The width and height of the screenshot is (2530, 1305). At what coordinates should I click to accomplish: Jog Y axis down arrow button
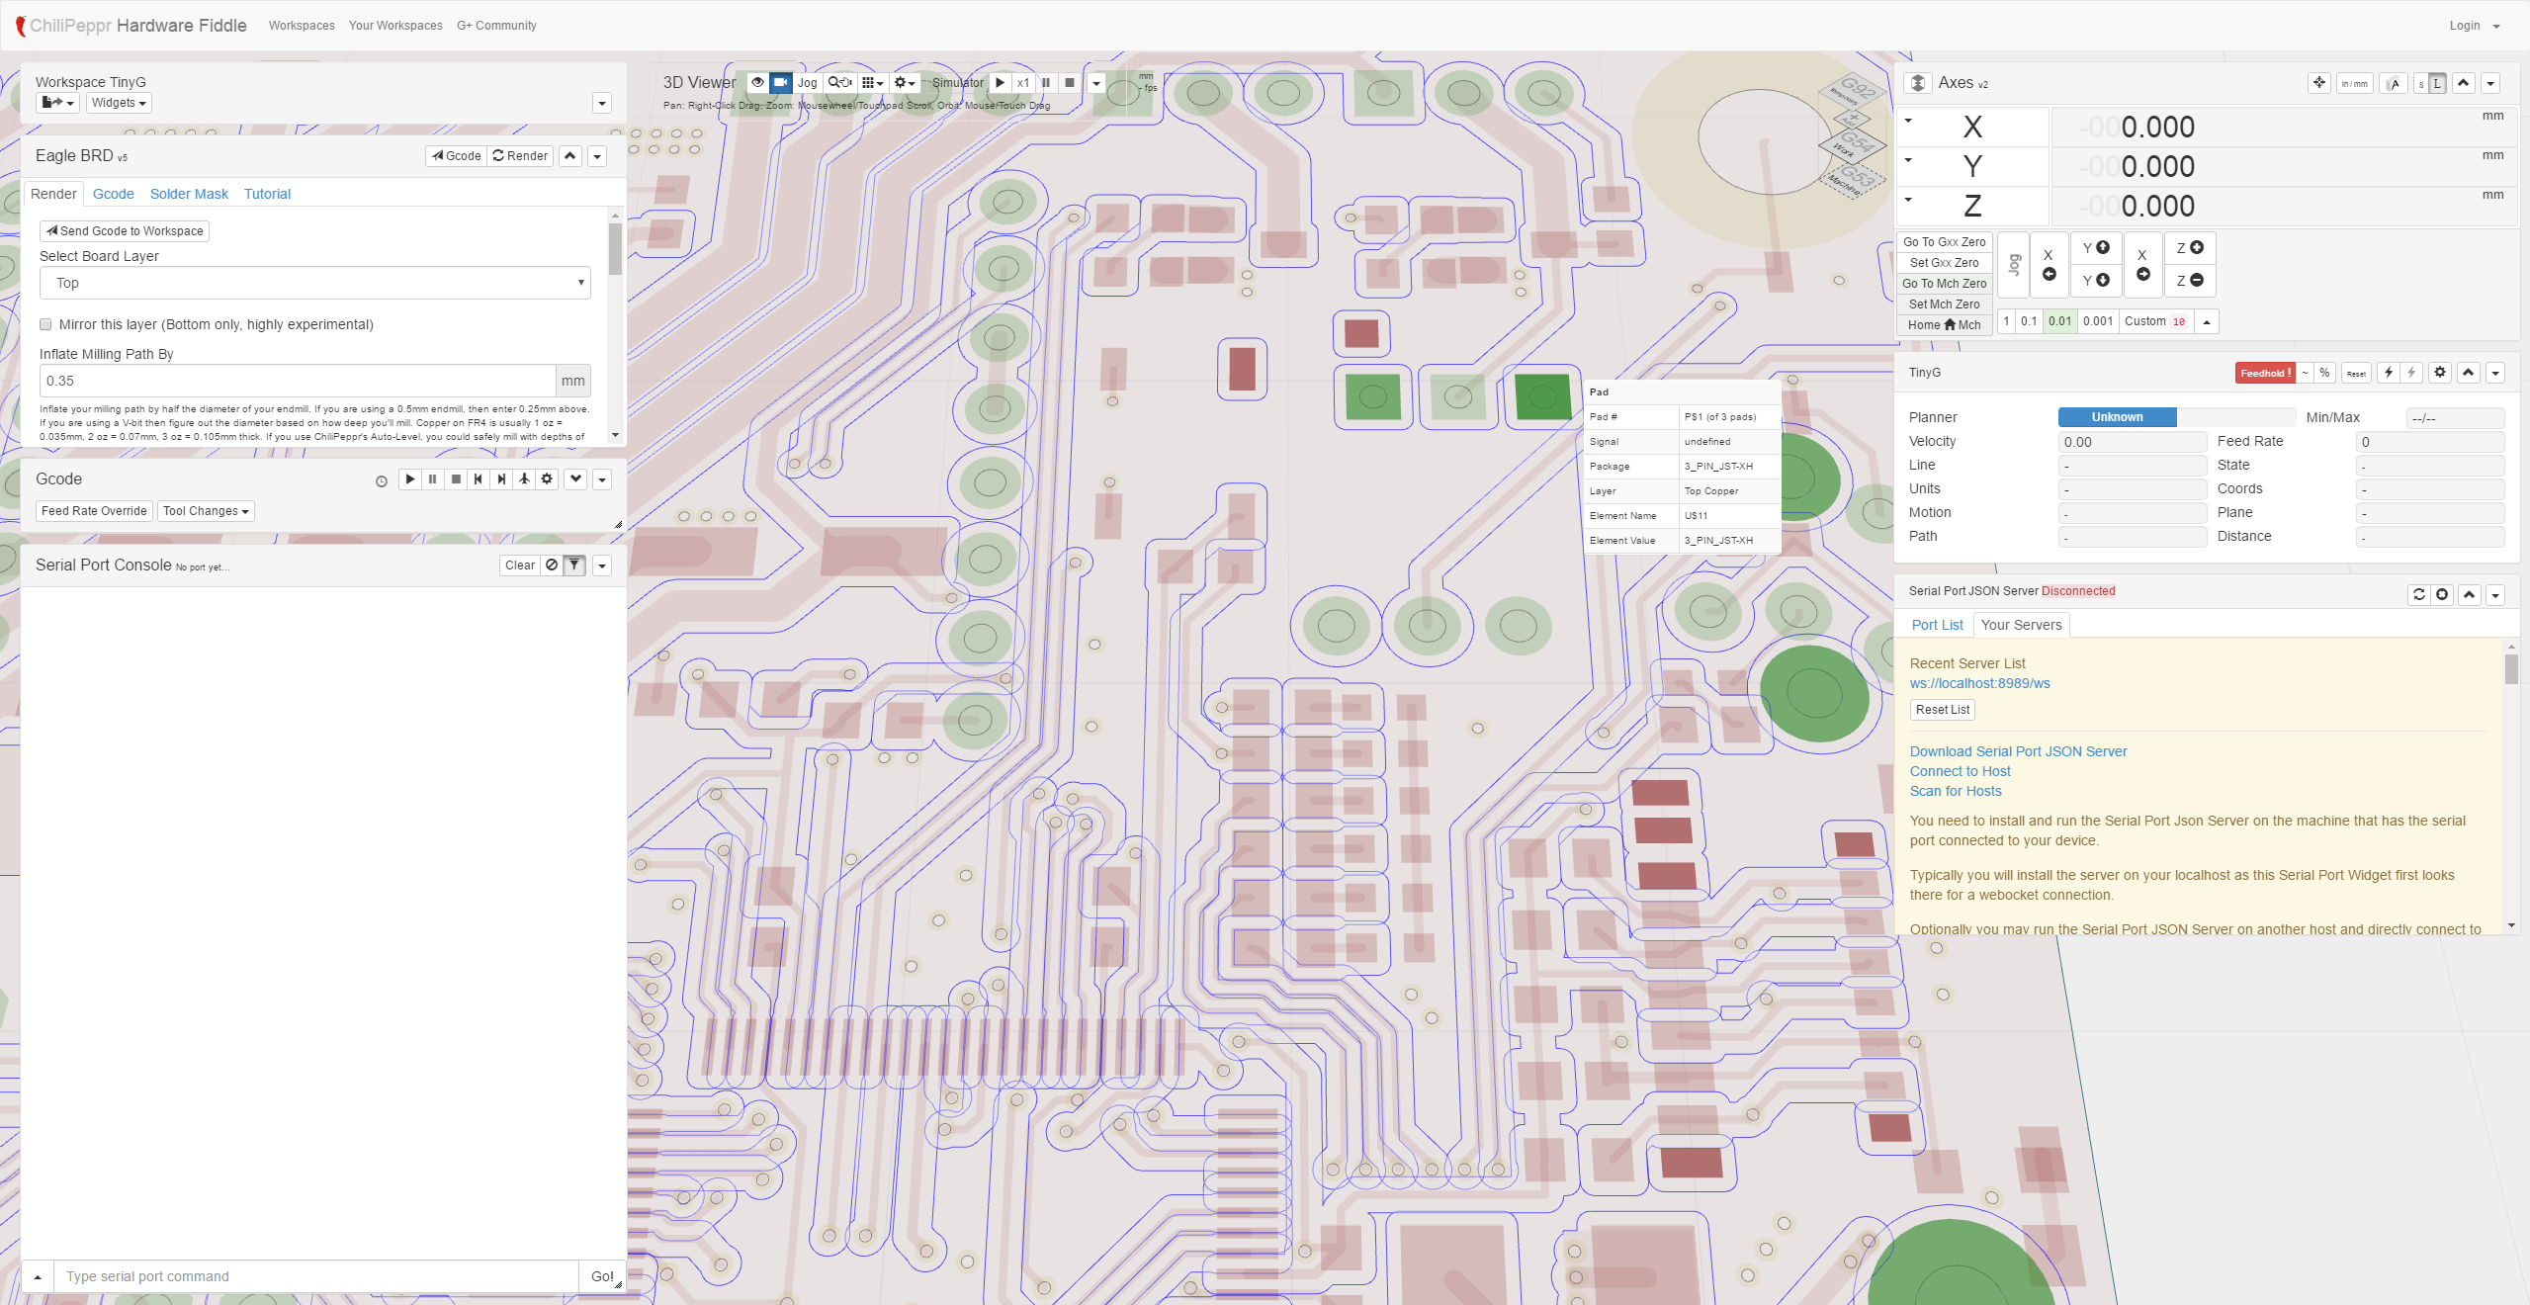pos(2095,281)
